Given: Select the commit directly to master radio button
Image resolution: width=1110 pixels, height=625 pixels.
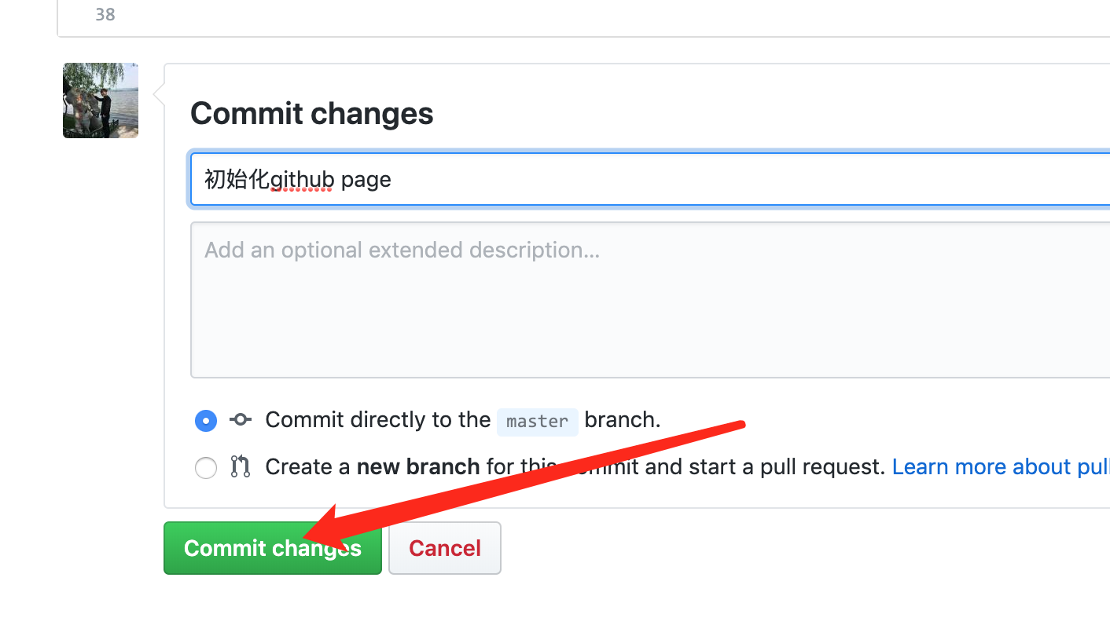Looking at the screenshot, I should coord(206,421).
